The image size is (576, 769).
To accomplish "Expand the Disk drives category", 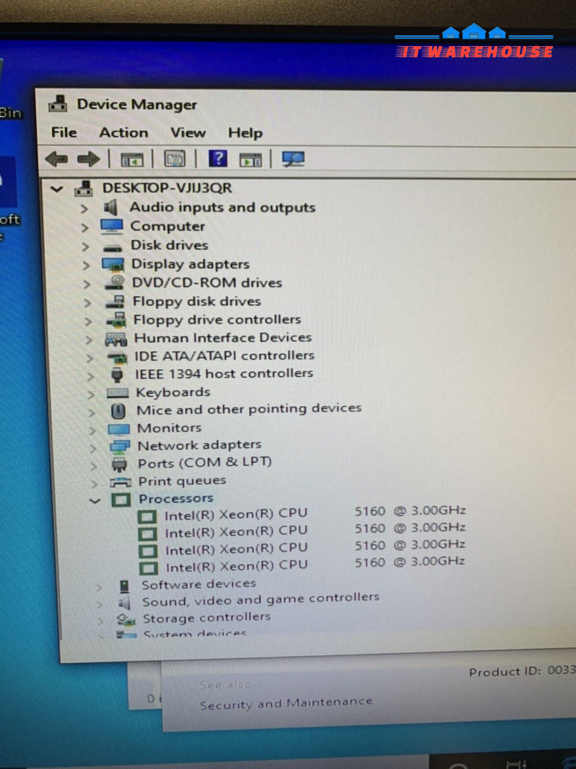I will click(x=84, y=246).
